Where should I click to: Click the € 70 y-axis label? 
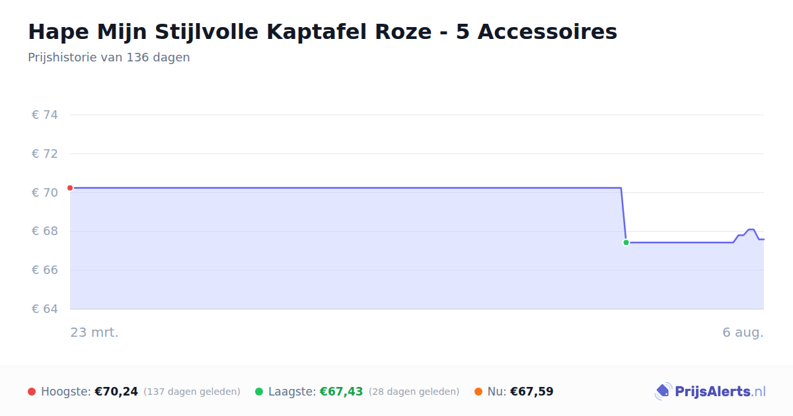click(x=45, y=193)
